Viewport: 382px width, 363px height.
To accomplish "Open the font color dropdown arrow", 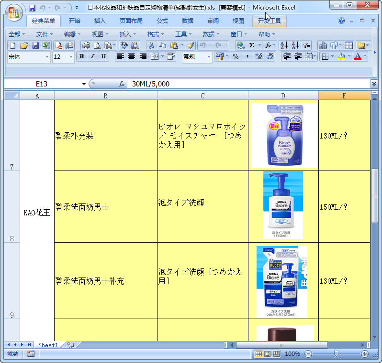I will coord(365,57).
